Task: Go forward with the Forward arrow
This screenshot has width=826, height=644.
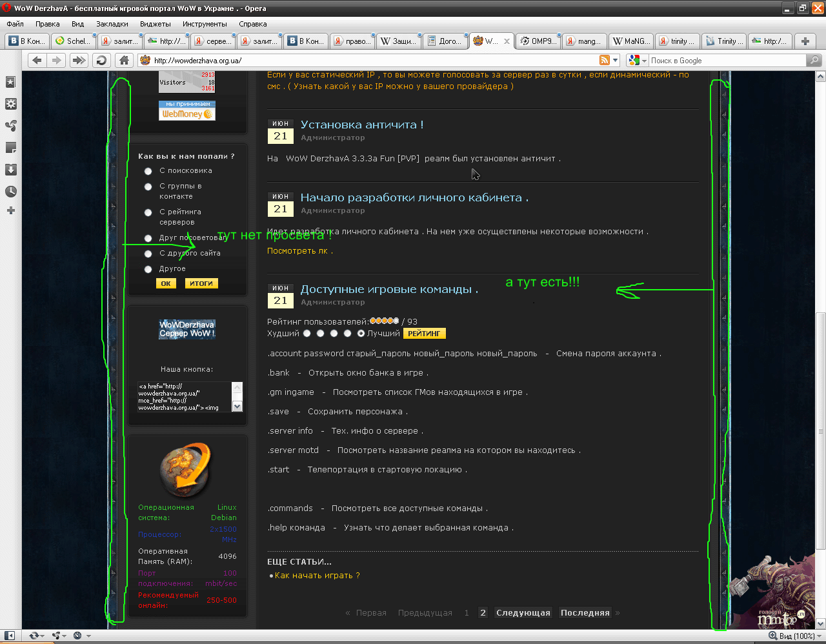Action: point(57,60)
